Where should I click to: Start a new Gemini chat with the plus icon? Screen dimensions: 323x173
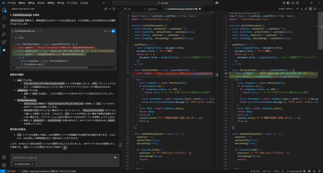tap(110, 9)
